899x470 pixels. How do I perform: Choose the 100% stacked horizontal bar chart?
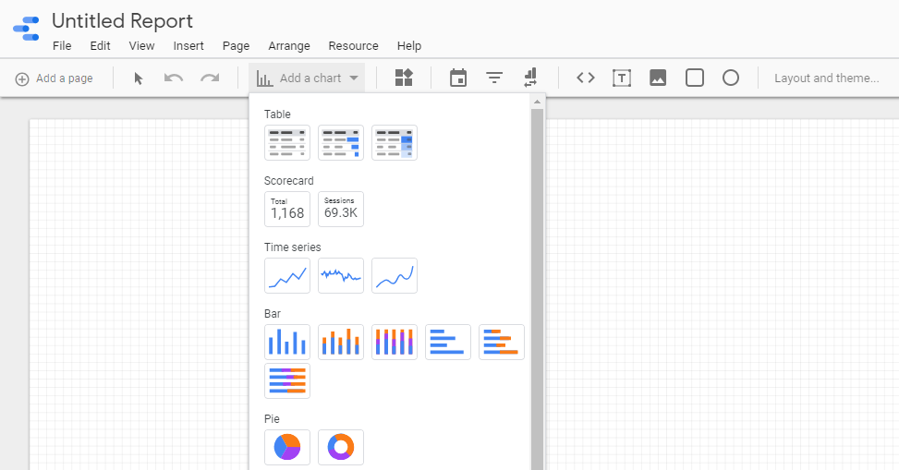[287, 380]
